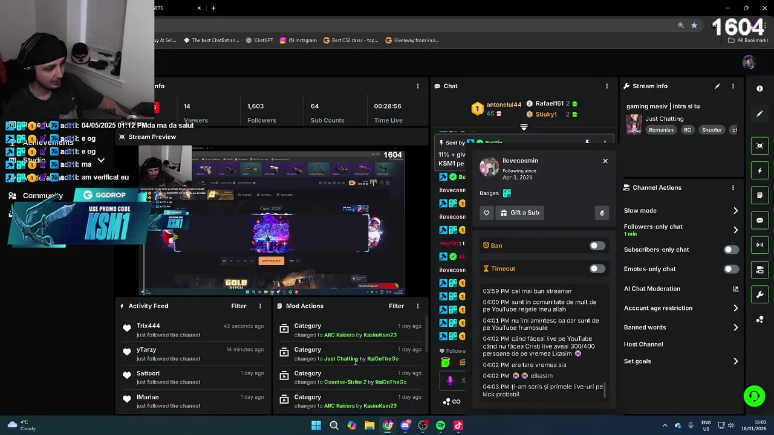
Task: Click ilovecosmin's profile avatar
Action: pos(489,167)
